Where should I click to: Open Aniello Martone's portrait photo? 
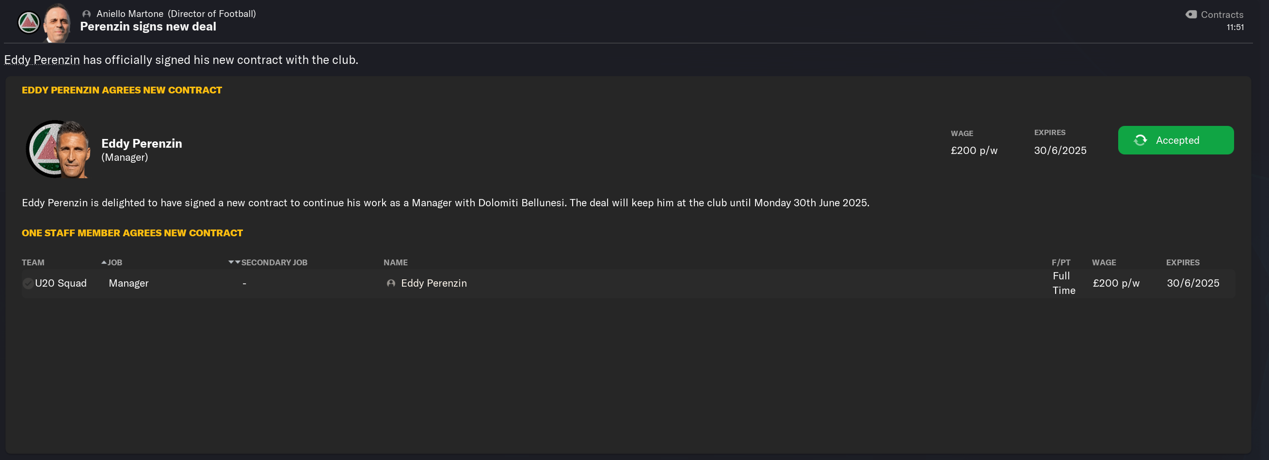[57, 23]
